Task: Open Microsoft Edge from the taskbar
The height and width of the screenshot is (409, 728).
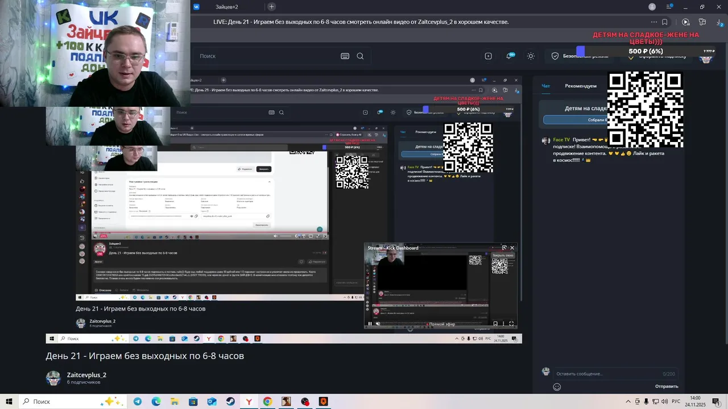Action: (x=156, y=402)
